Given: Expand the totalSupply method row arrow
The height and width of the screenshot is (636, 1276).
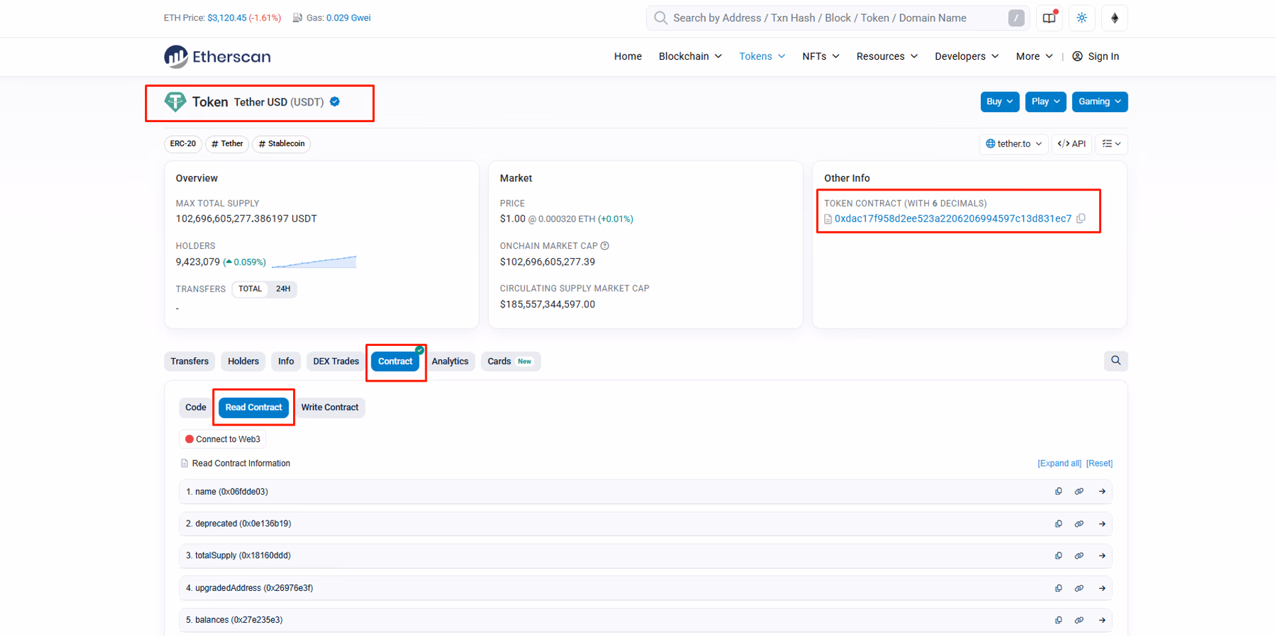Looking at the screenshot, I should (x=1102, y=556).
